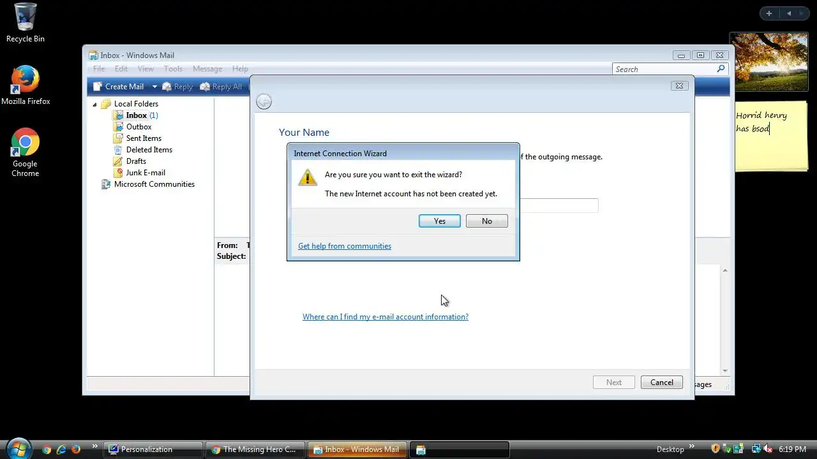Image resolution: width=817 pixels, height=459 pixels.
Task: Open the Recycle Bin desktop icon
Action: [x=26, y=22]
